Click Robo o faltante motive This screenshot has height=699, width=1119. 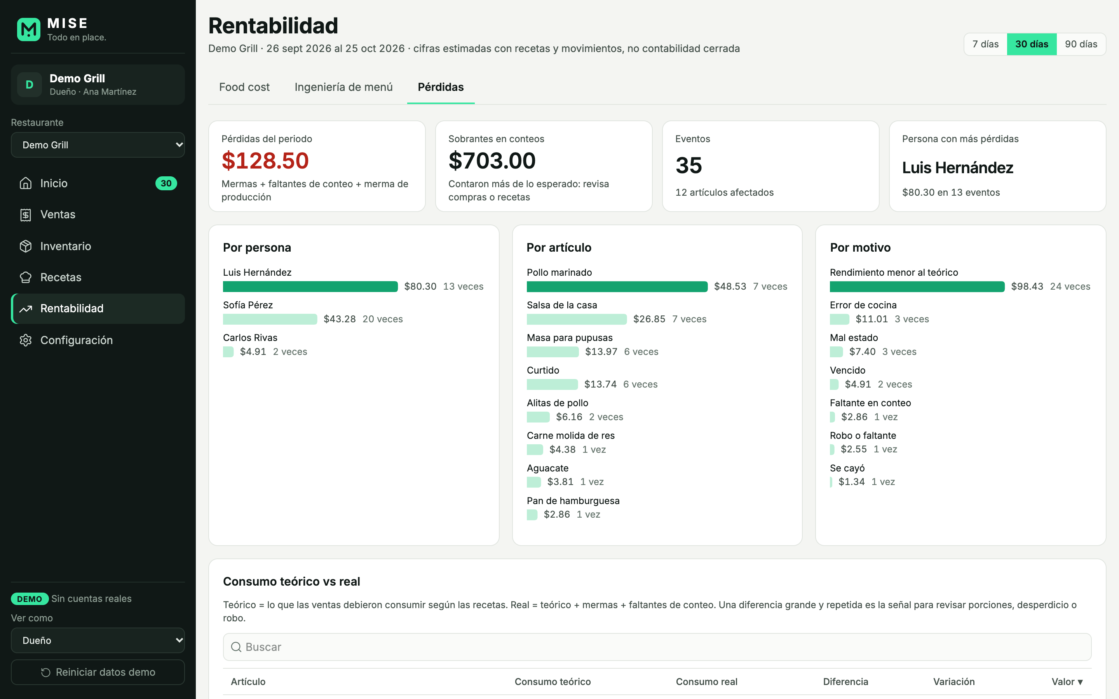[x=863, y=435]
